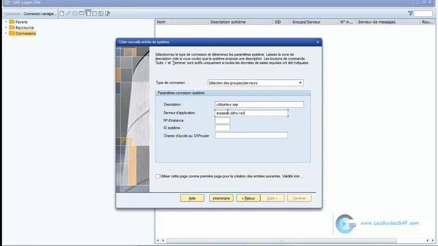
Task: Click the horizontal scrollbar under the connection list
Action: [x=281, y=241]
